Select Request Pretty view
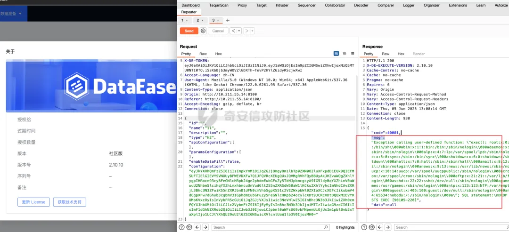This screenshot has height=232, width=509. coord(186,54)
